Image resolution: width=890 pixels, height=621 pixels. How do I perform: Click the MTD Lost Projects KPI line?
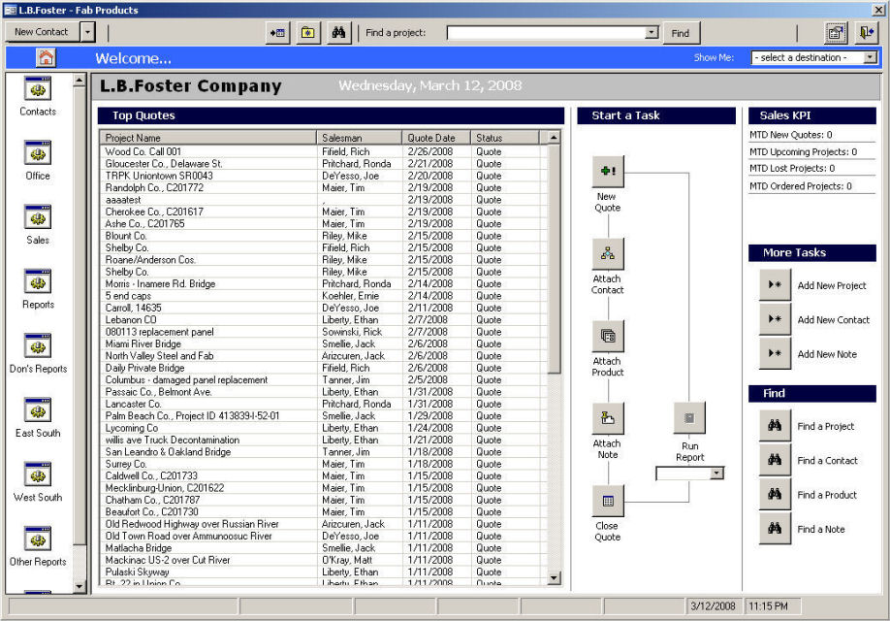(792, 168)
